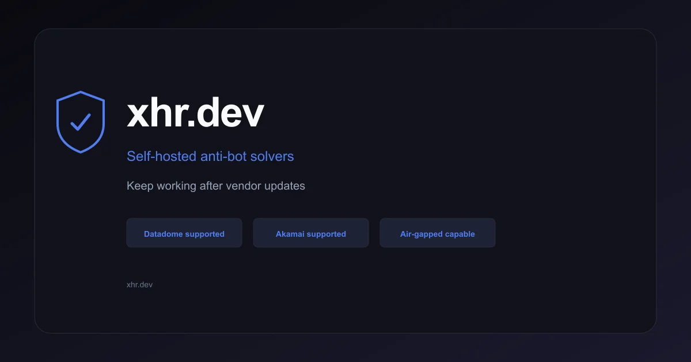Click the large xhr.dev heading
The width and height of the screenshot is (691, 362).
[195, 113]
